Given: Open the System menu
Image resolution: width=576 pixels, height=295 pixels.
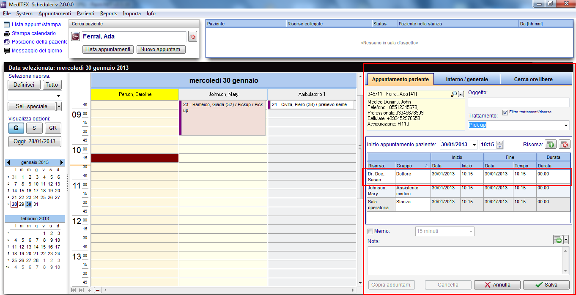Looking at the screenshot, I should tap(25, 14).
